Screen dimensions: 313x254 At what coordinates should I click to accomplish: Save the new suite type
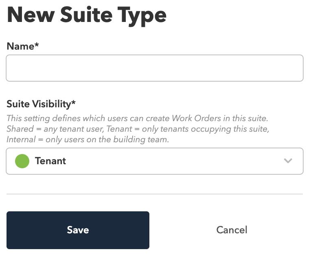(x=78, y=230)
